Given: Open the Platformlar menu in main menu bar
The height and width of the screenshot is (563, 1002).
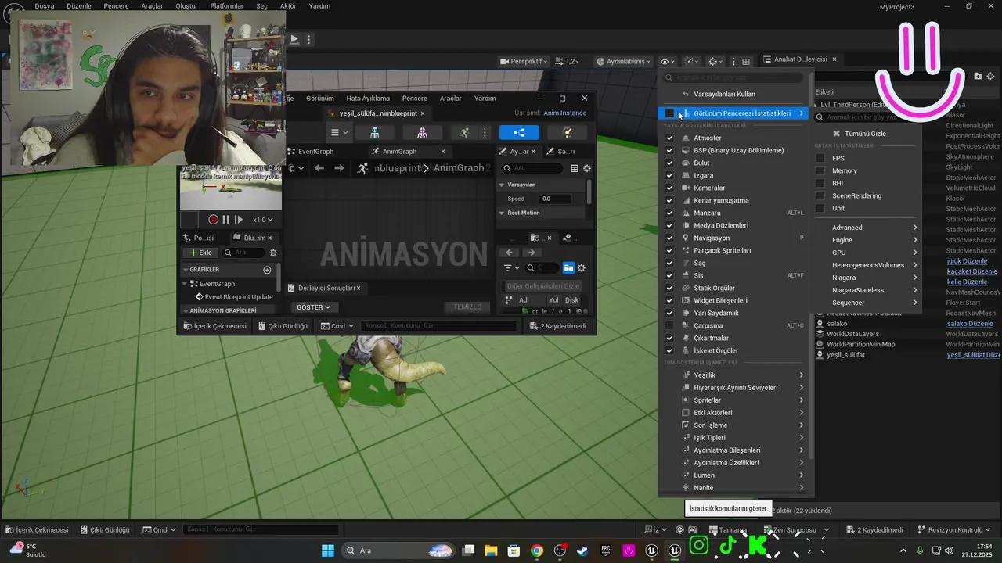Looking at the screenshot, I should (226, 6).
